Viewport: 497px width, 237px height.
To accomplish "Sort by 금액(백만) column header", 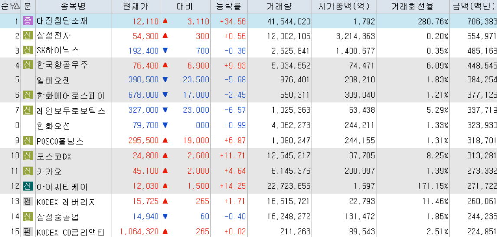I will 474,7.
